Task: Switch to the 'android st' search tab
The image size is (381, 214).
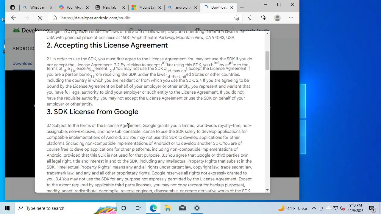Action: 183,7
